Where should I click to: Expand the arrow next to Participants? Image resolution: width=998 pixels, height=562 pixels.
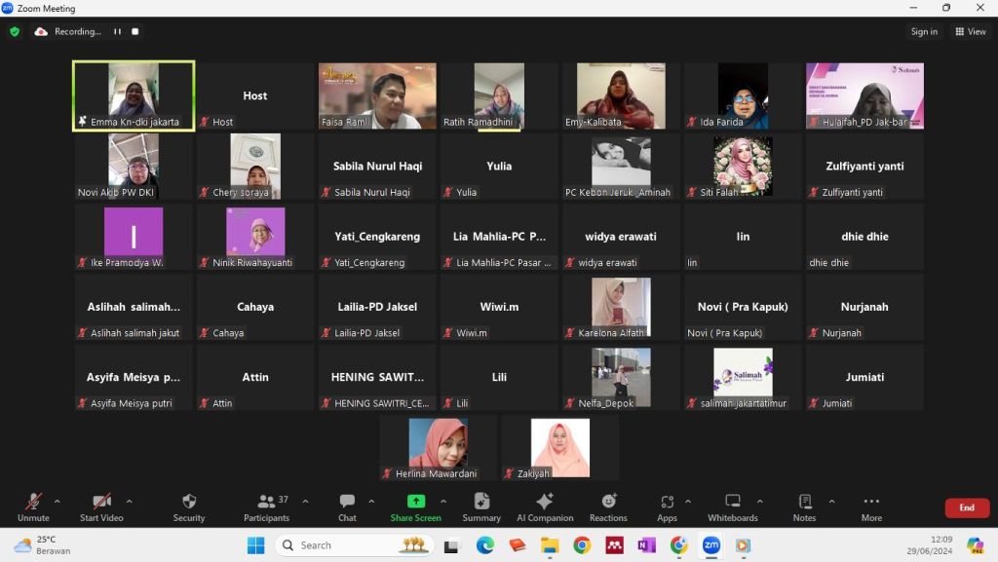tap(305, 502)
